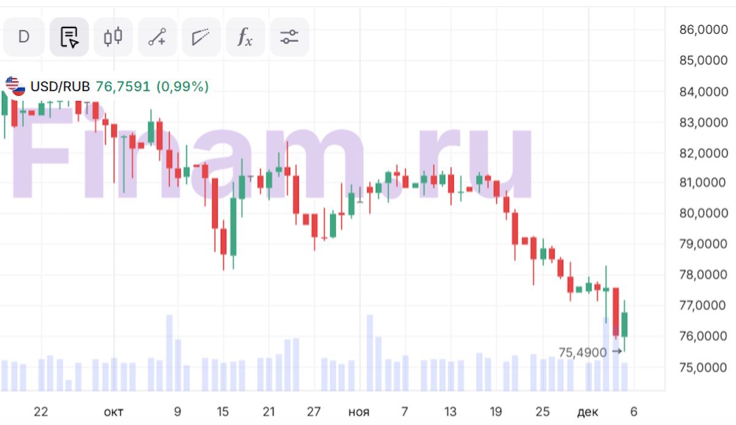Open the candlestick chart type selector

tap(113, 37)
